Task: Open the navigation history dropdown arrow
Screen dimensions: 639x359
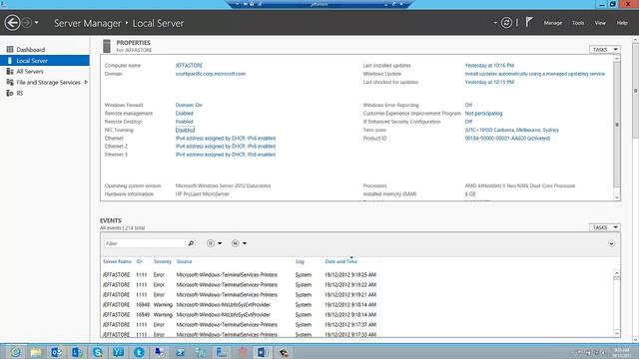Action: (x=37, y=23)
